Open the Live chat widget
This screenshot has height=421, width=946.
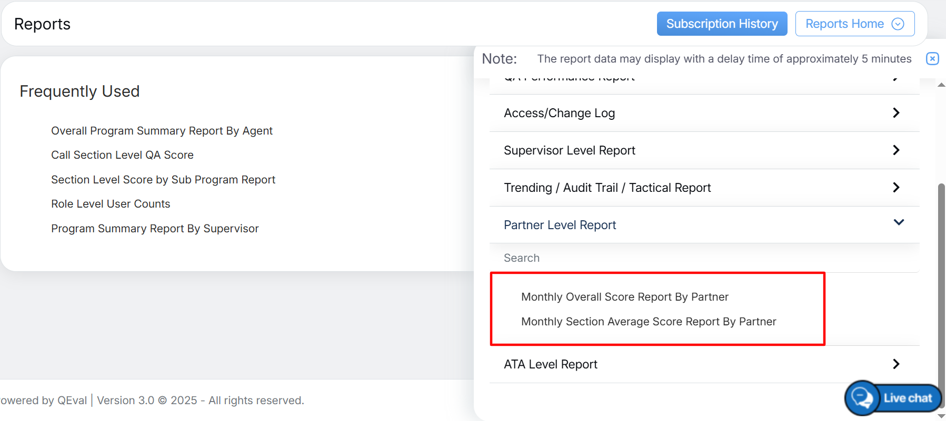(893, 398)
